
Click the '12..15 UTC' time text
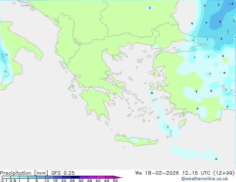tap(196, 173)
